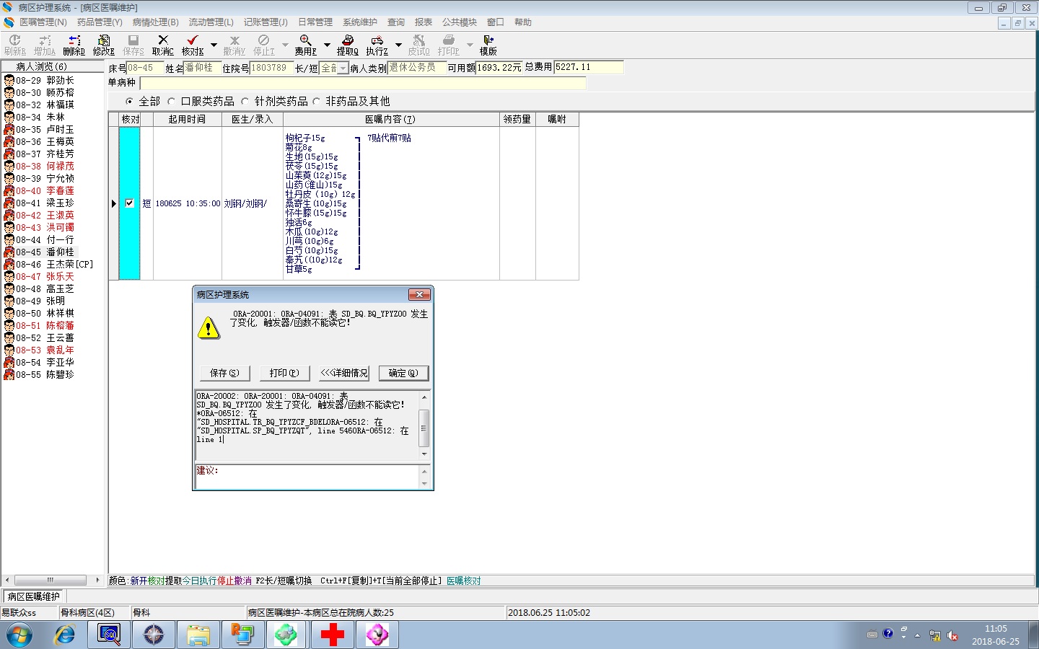Click the <<<详细情况 details button
This screenshot has height=649, width=1039.
pyautogui.click(x=343, y=373)
